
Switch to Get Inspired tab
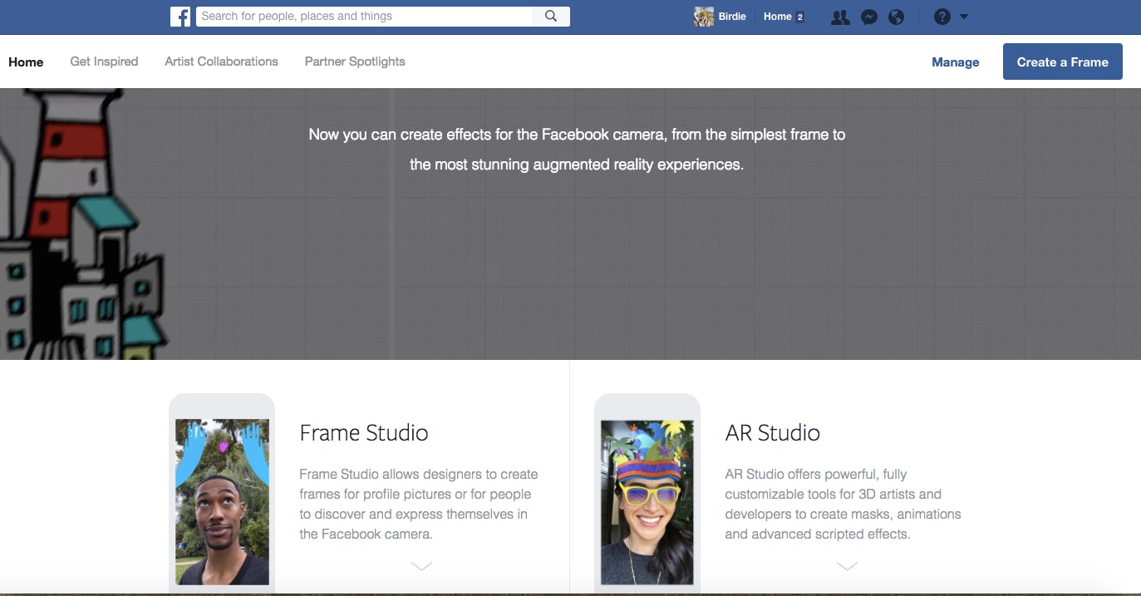pos(104,62)
